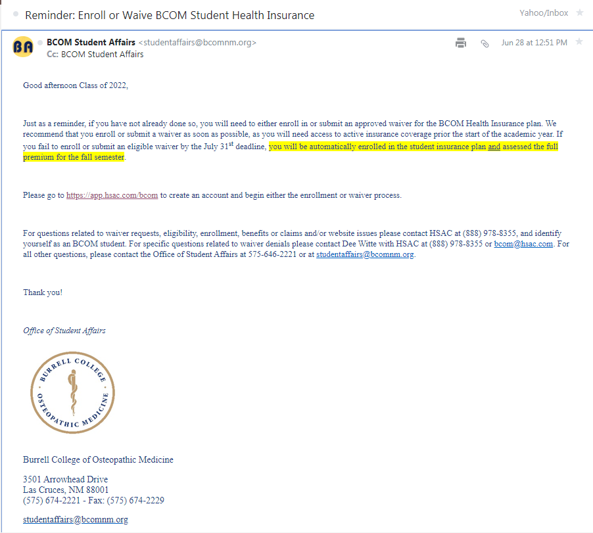
Task: Click 'Burrell College of Osteopathic Medicine' text
Action: [x=98, y=459]
